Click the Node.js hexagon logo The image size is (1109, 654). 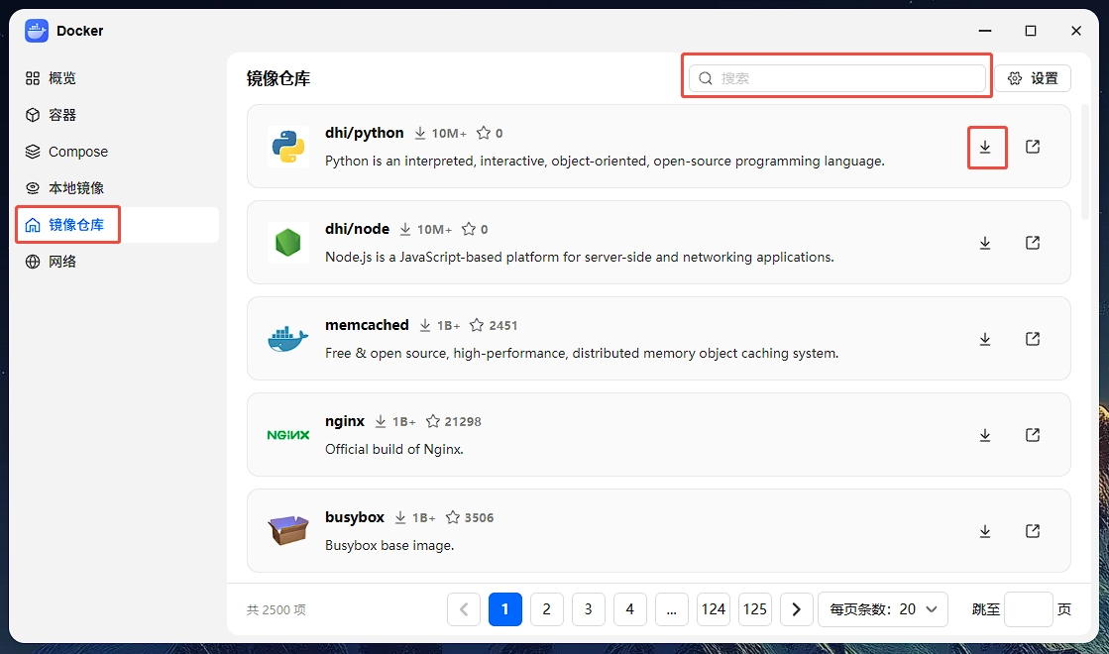click(x=287, y=243)
